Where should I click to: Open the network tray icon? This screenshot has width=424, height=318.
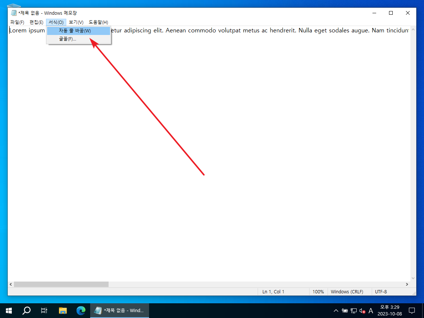click(x=353, y=311)
